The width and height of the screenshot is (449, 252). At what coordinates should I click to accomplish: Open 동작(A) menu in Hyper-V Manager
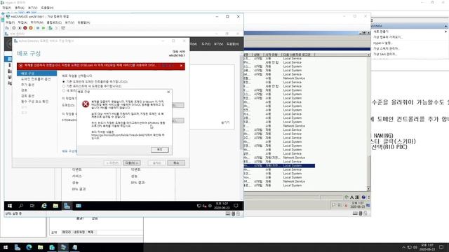20,8
